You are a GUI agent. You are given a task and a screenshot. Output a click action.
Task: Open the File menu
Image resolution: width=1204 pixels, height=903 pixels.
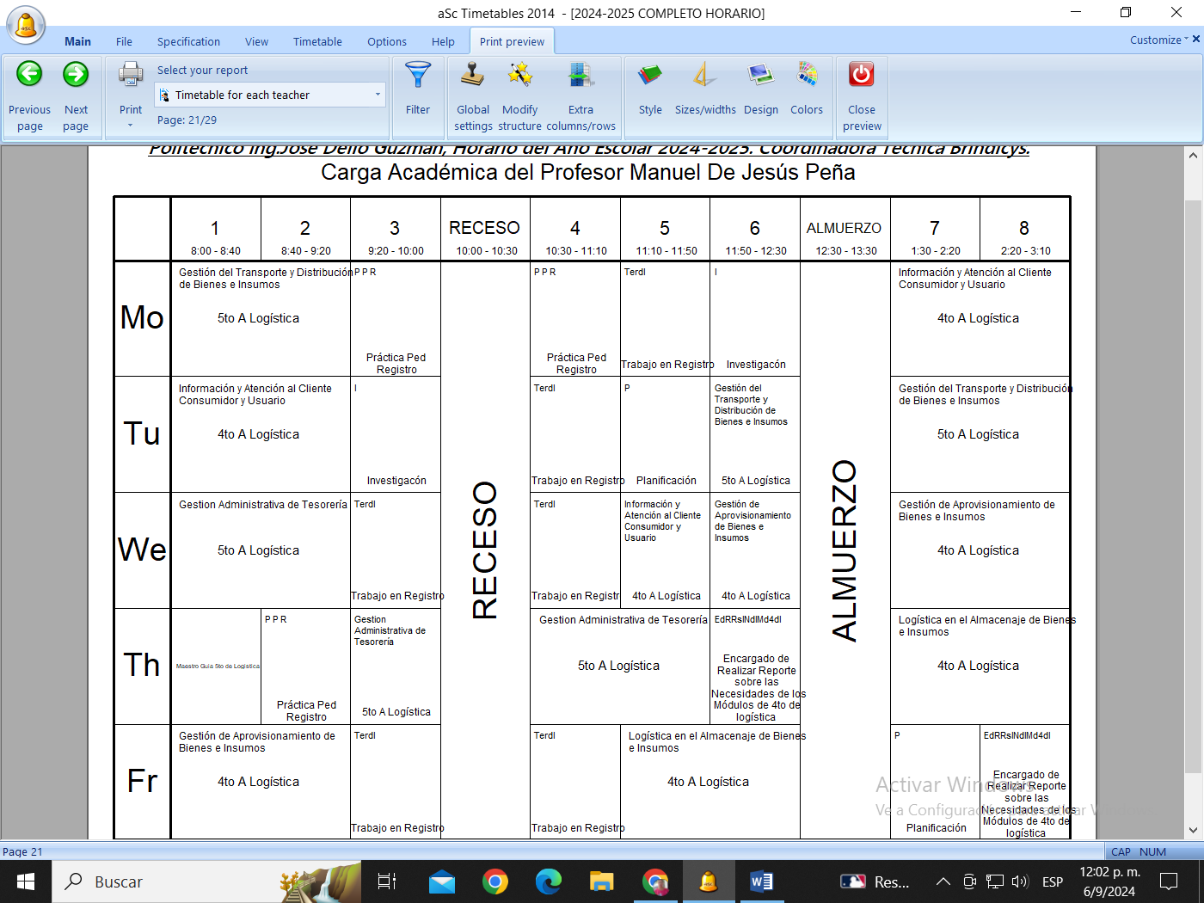[x=124, y=41]
